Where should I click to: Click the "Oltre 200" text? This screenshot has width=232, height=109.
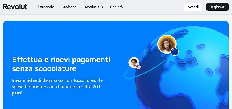pyautogui.click(x=91, y=87)
